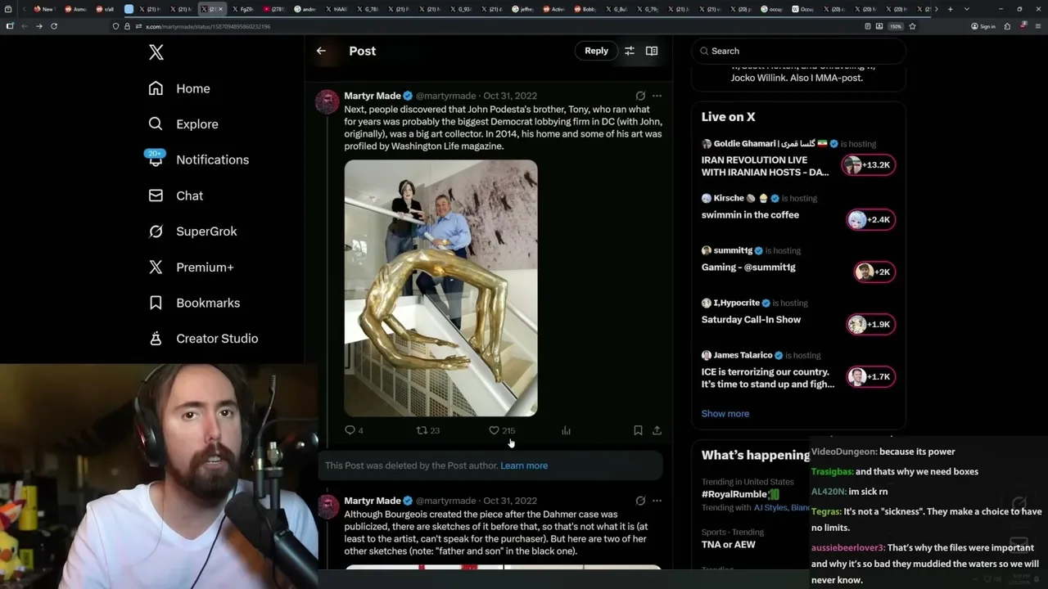This screenshot has height=589, width=1048.
Task: Click Oct 31, 2022 date on first post
Action: click(510, 96)
